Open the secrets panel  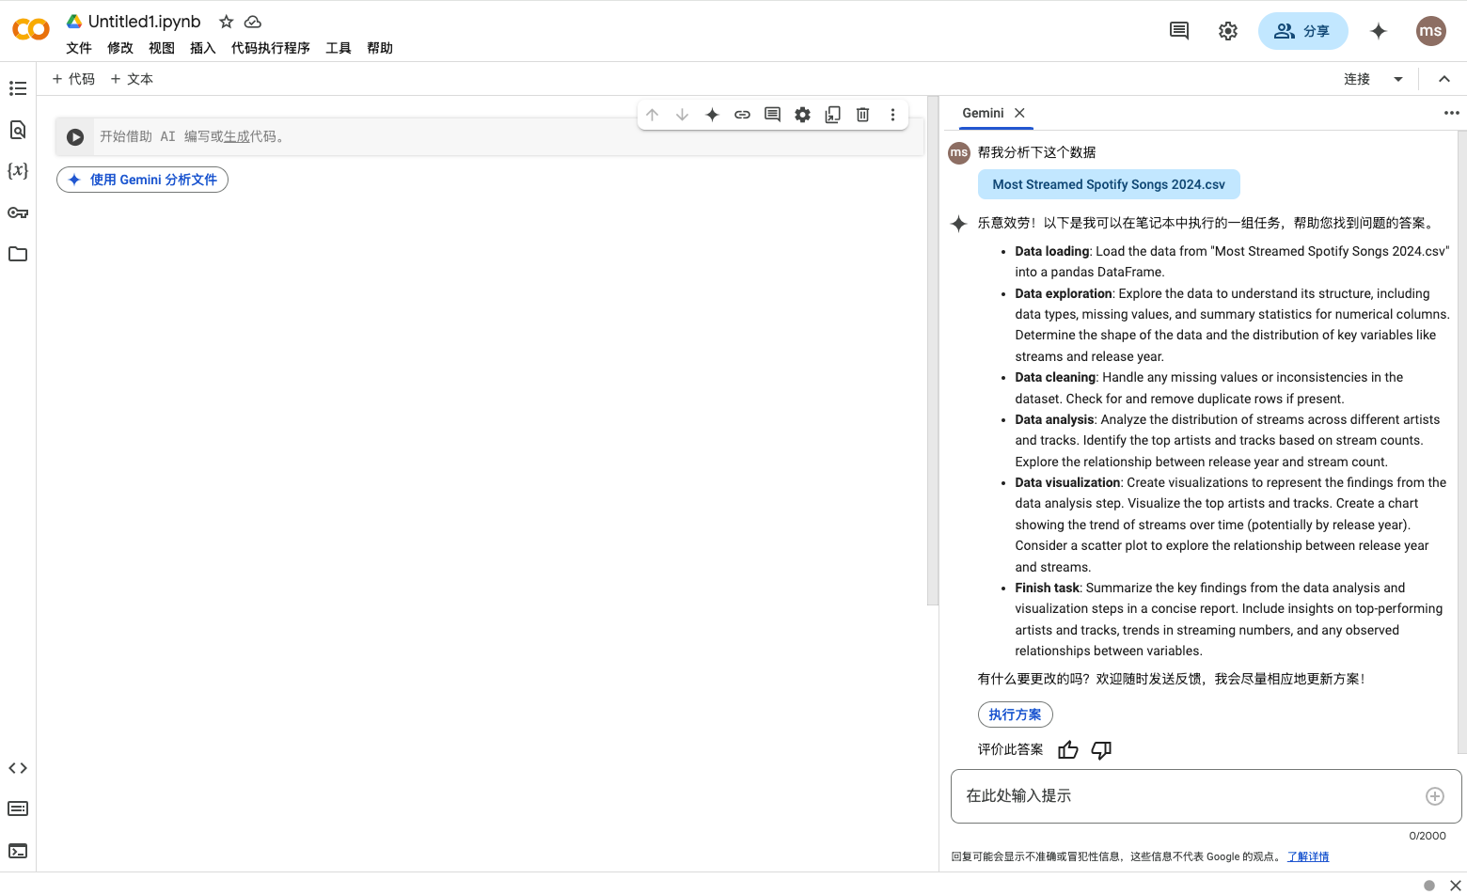17,212
